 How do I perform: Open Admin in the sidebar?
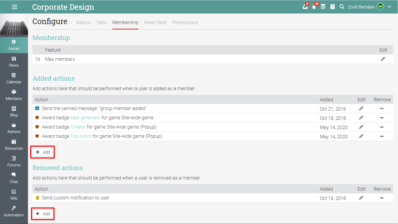coord(14,45)
